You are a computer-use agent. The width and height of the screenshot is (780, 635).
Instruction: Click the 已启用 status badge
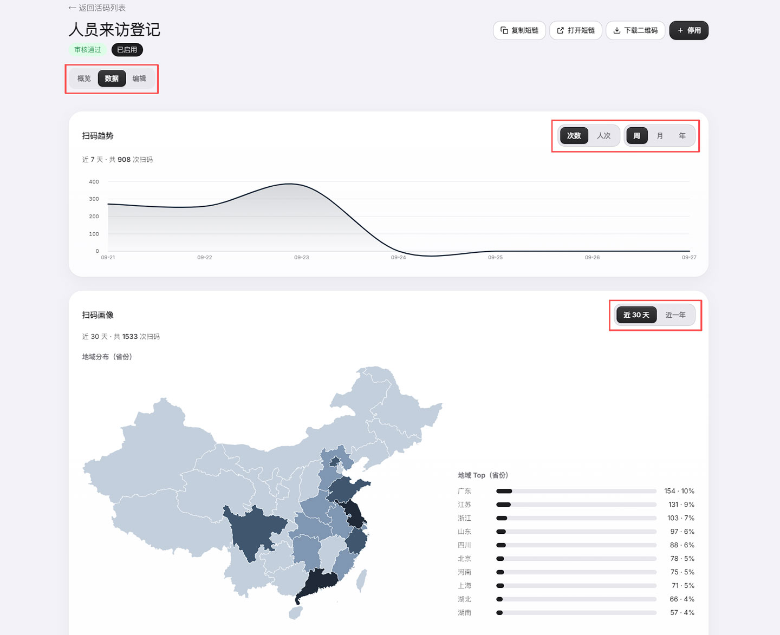(x=127, y=50)
